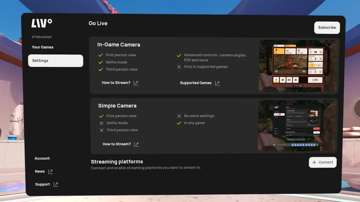Open the Simple Camera preview thumbnail
The width and height of the screenshot is (360, 202).
coord(297,126)
